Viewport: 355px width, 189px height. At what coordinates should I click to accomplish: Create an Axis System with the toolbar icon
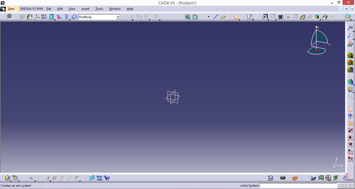point(37,17)
